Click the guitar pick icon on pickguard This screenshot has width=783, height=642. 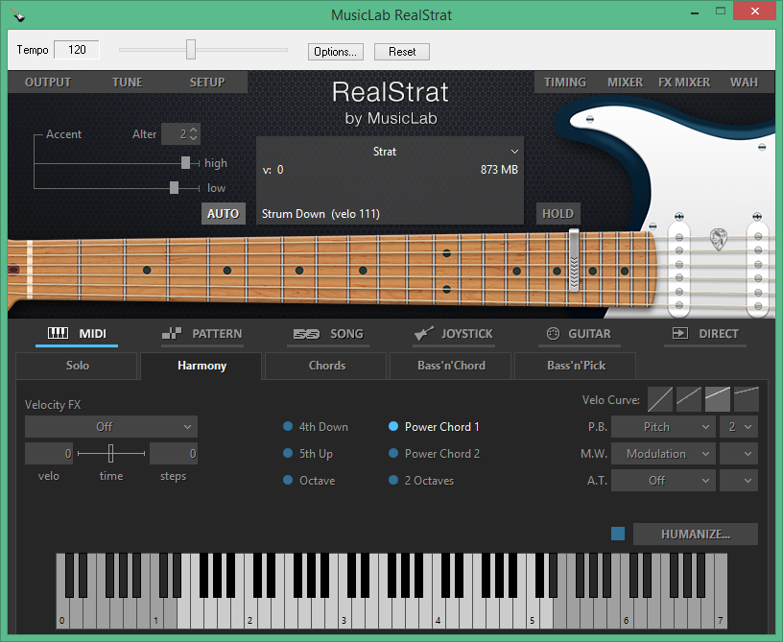pos(718,239)
